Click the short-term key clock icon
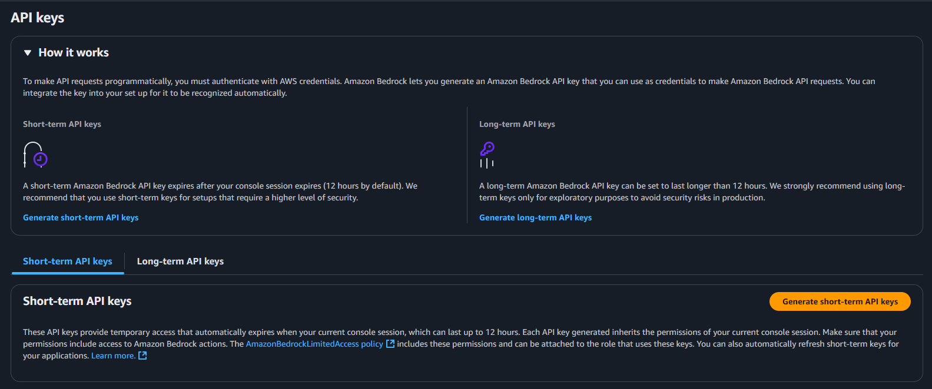 [x=35, y=155]
